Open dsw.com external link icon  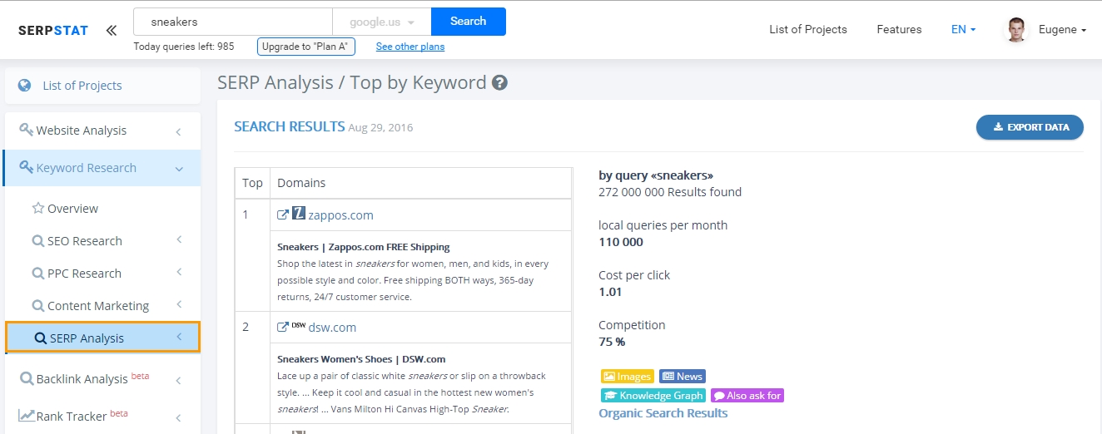point(283,327)
